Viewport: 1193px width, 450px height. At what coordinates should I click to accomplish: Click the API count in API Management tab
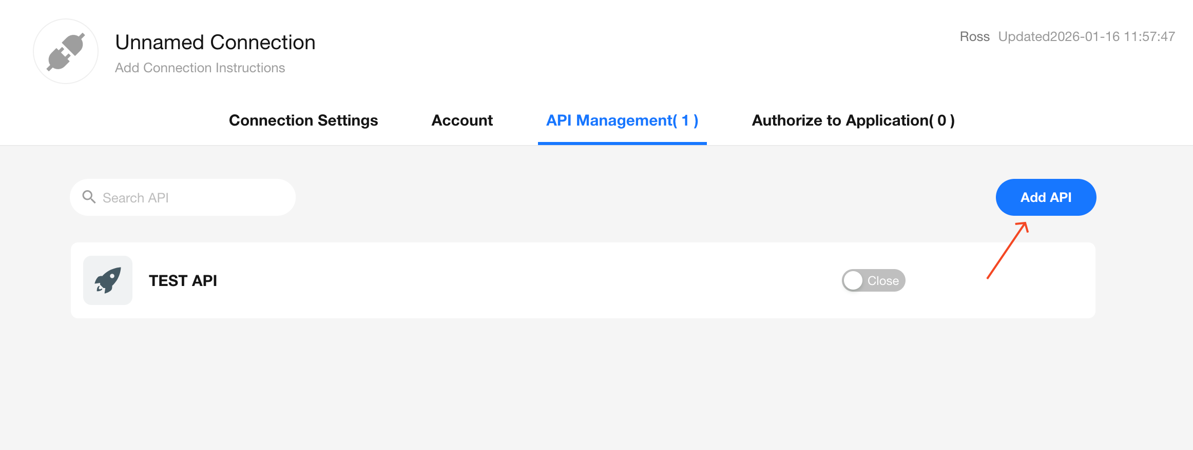click(685, 120)
